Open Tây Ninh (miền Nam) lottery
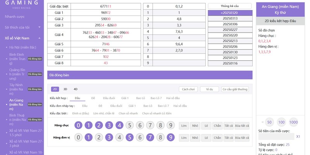The width and height of the screenshot is (310, 155). pos(17,89)
